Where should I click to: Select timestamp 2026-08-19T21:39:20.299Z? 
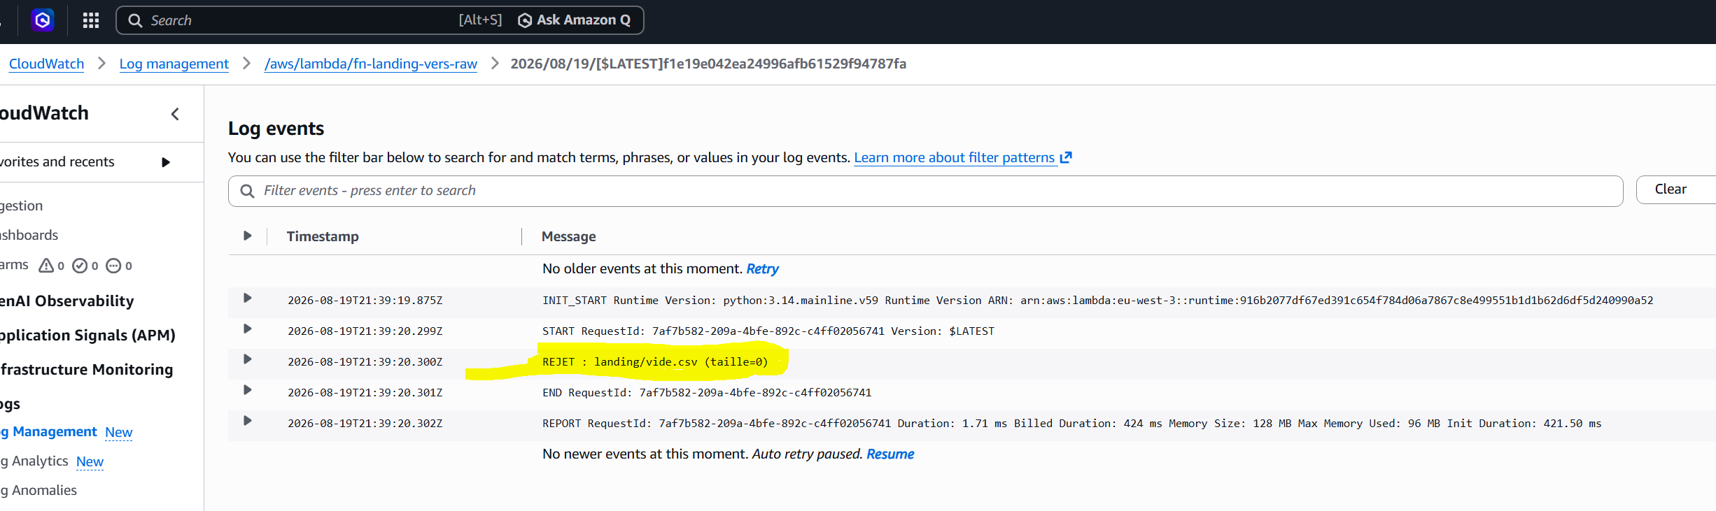click(365, 331)
